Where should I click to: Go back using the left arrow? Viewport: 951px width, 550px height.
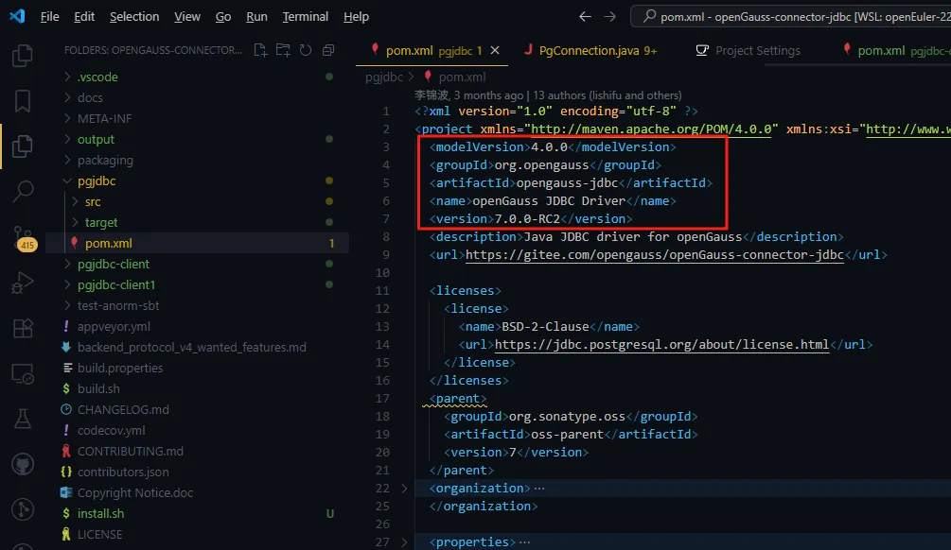585,17
